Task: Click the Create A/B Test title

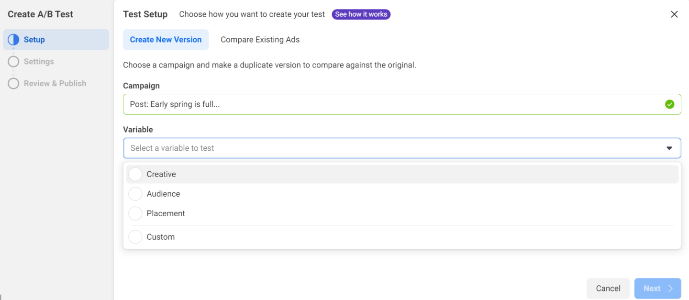Action: click(40, 14)
